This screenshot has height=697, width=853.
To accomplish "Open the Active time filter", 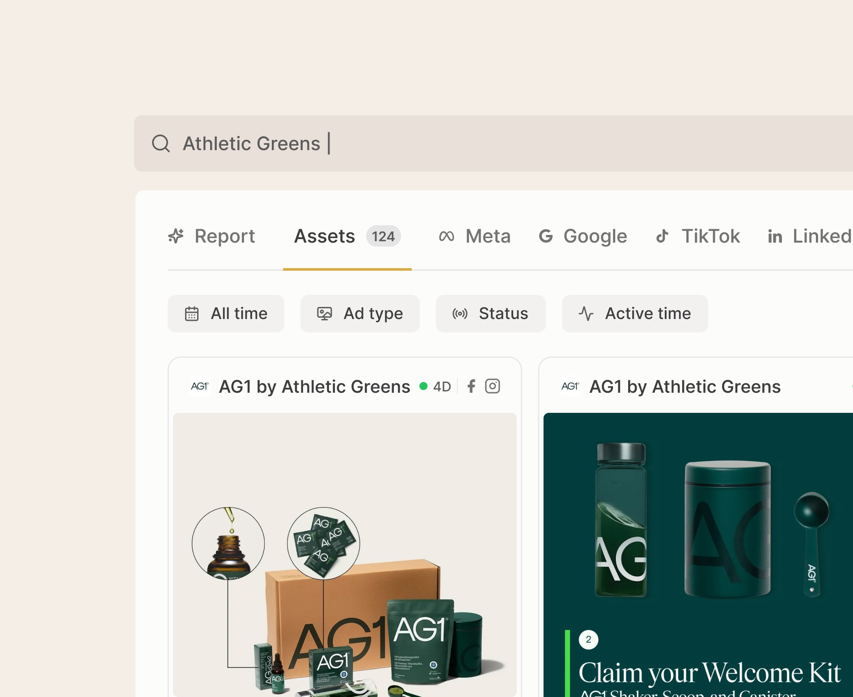I will click(635, 314).
